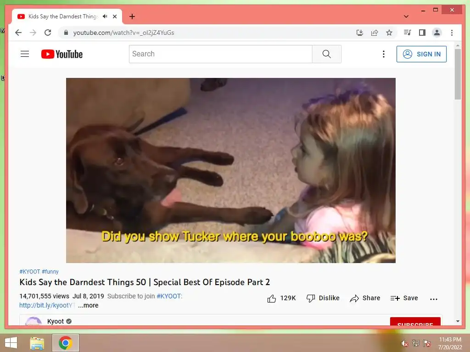Screen dimensions: 470x352
Task: Close the Kids Say the Darndest Things tab
Action: click(114, 16)
